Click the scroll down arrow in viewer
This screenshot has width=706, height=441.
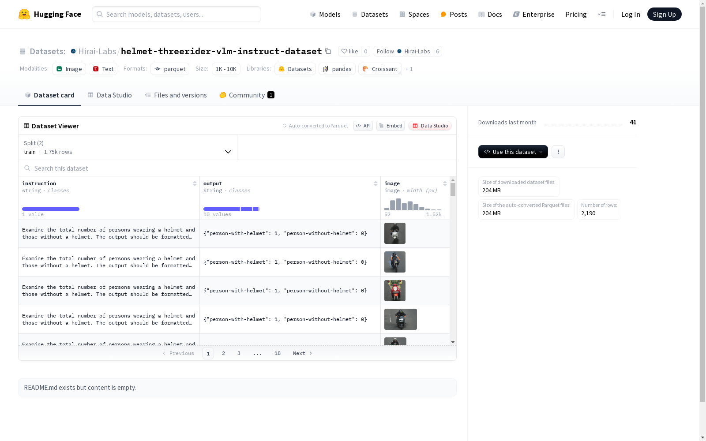pyautogui.click(x=453, y=342)
